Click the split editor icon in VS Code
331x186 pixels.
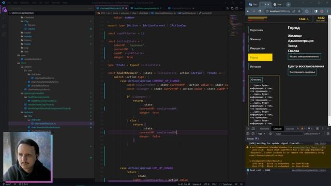coord(237,8)
